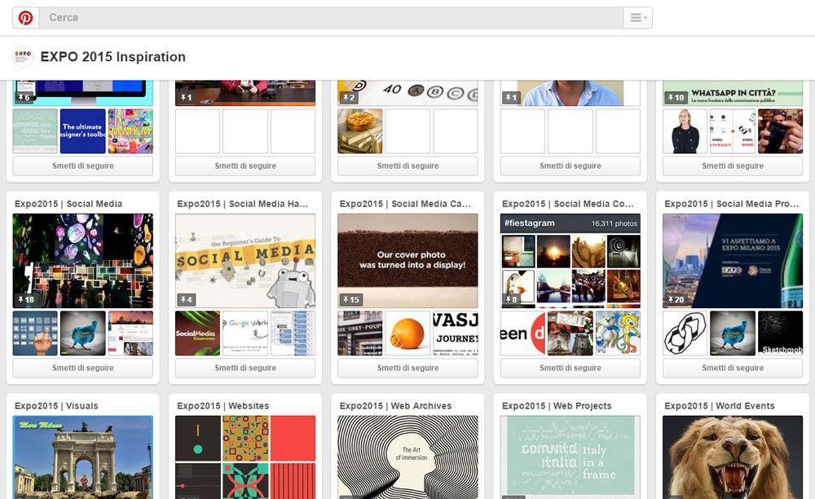Open the finger touching app grid thumbnail
The image size is (815, 499).
coord(35,333)
